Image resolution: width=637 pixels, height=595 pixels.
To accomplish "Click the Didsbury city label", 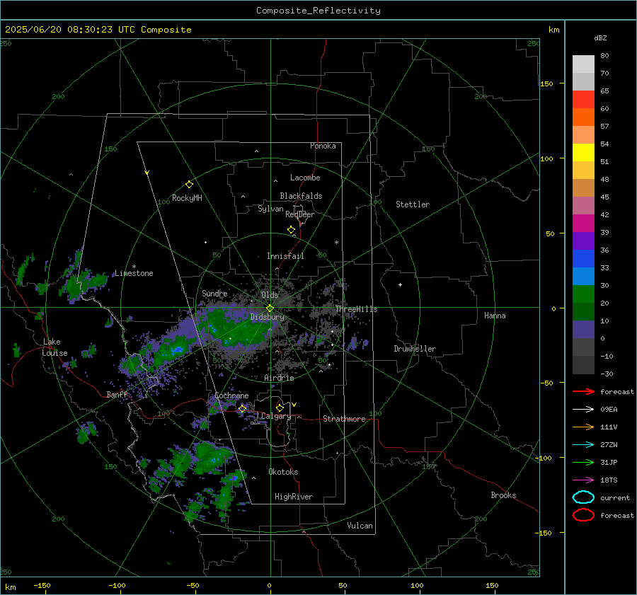I will [x=267, y=317].
